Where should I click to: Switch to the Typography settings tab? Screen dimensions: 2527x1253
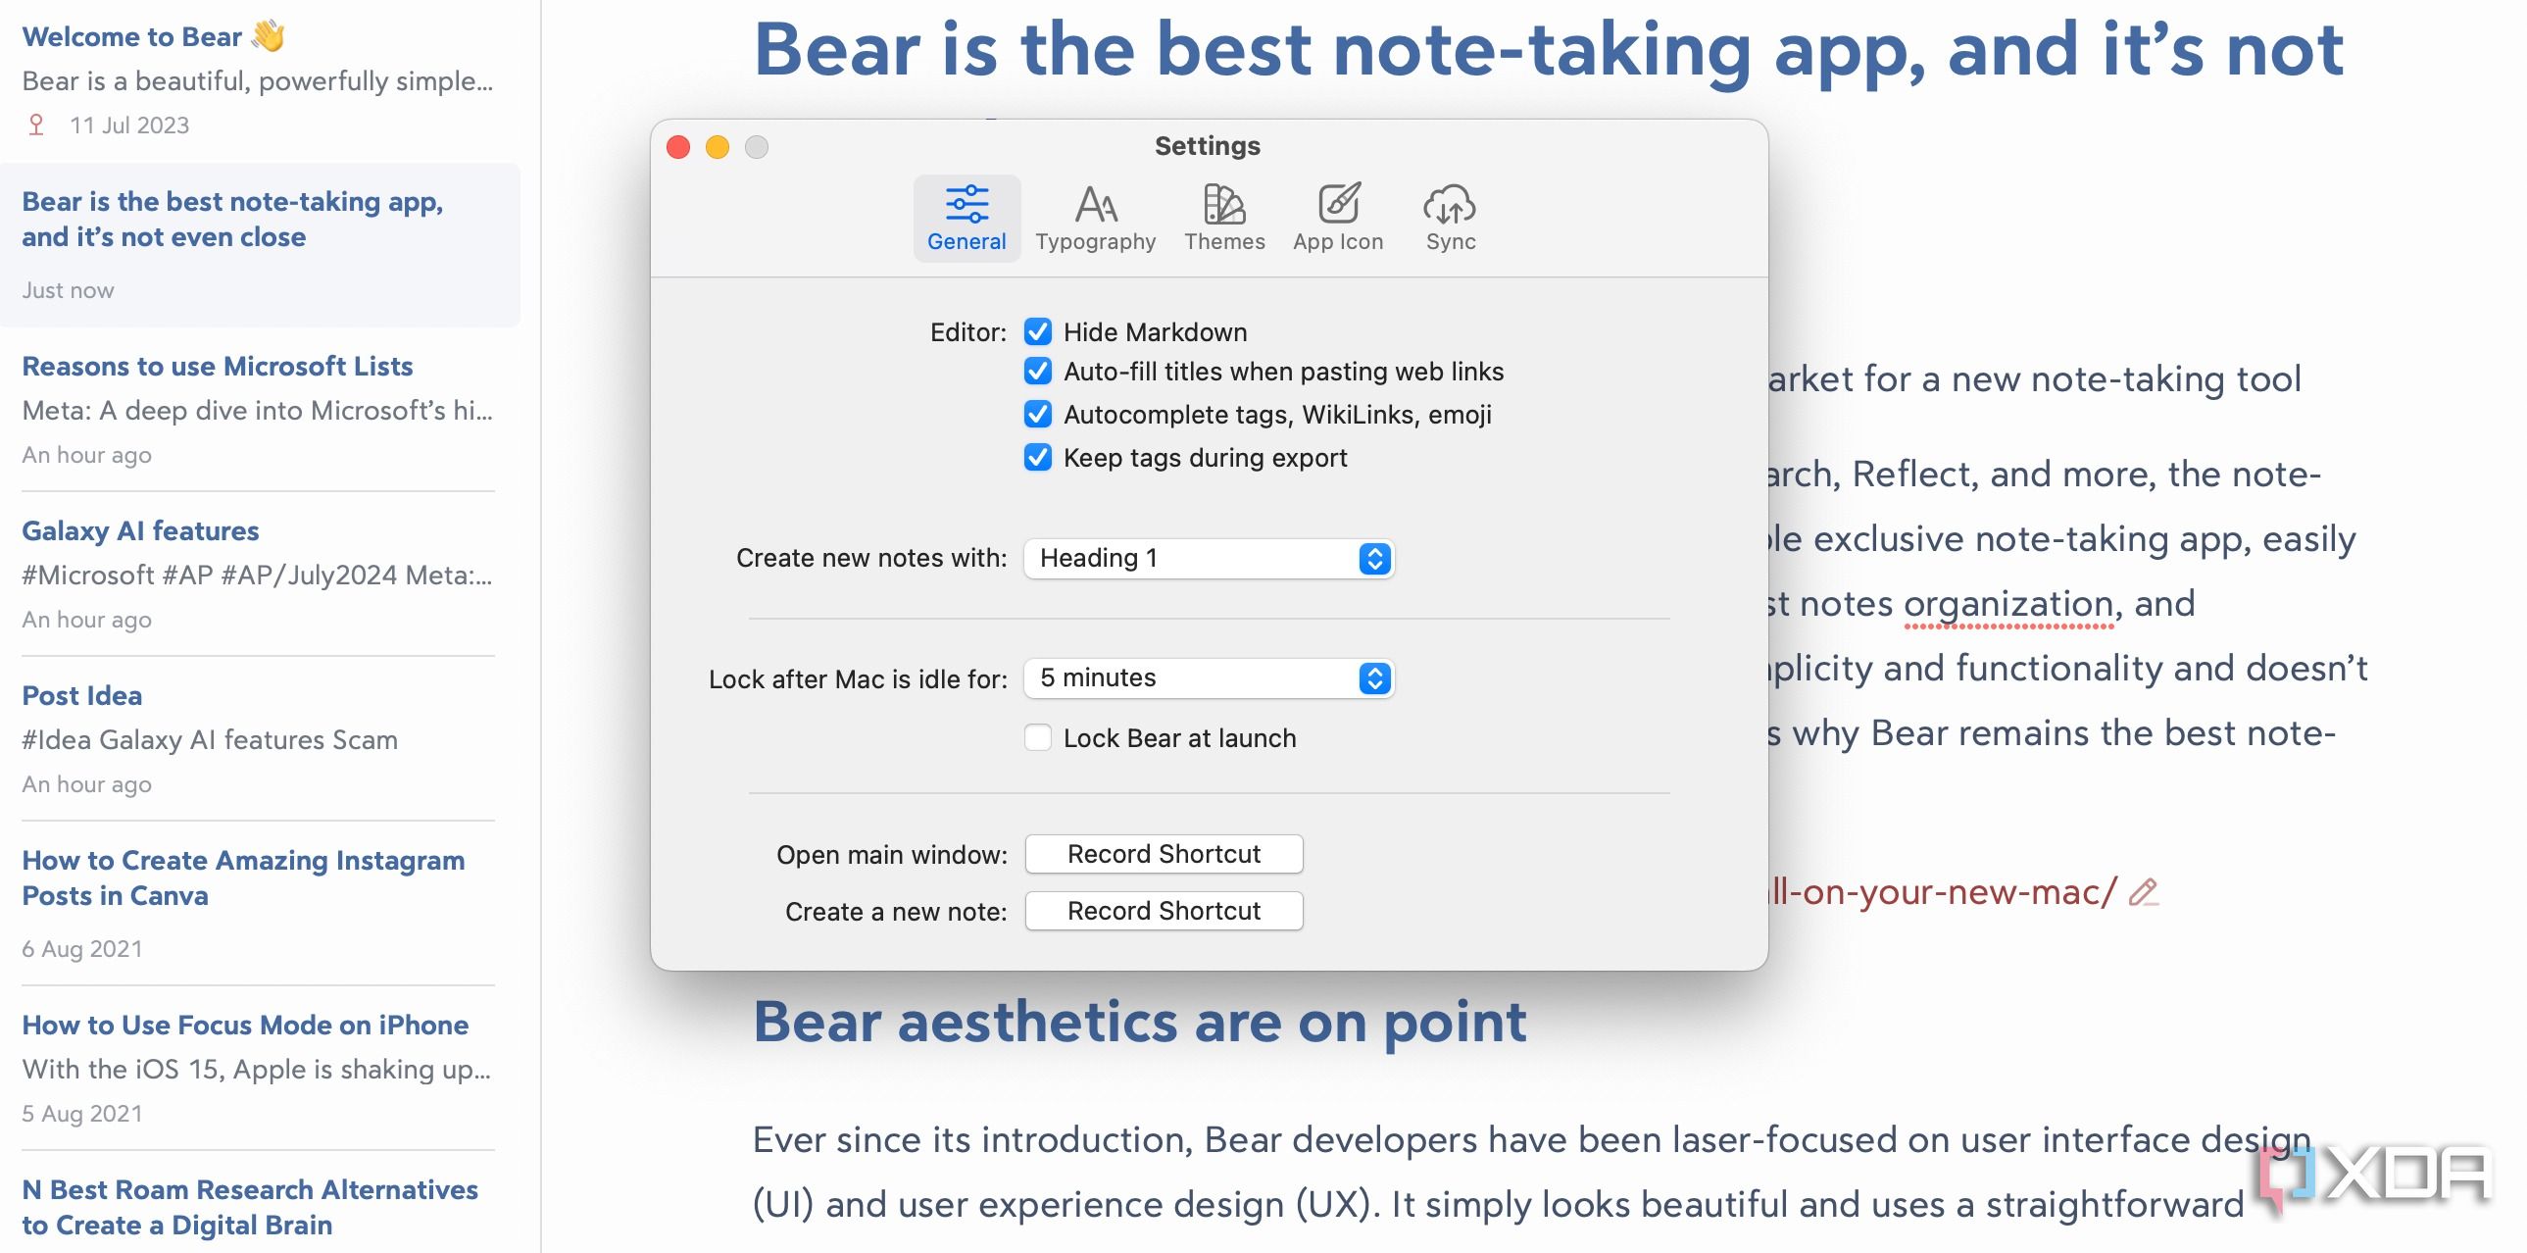[1095, 218]
